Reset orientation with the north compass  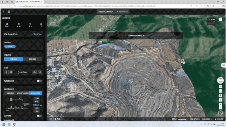pos(220,80)
